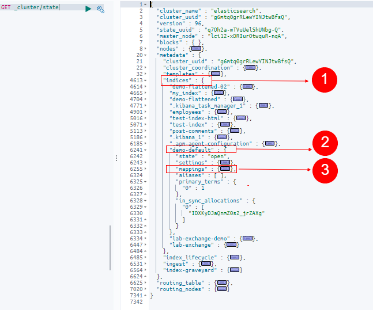Click folded badge after "settings"
The image size is (373, 310).
coord(225,162)
